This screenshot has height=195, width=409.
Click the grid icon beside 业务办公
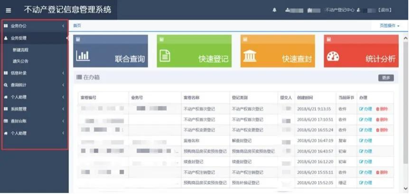pos(6,26)
